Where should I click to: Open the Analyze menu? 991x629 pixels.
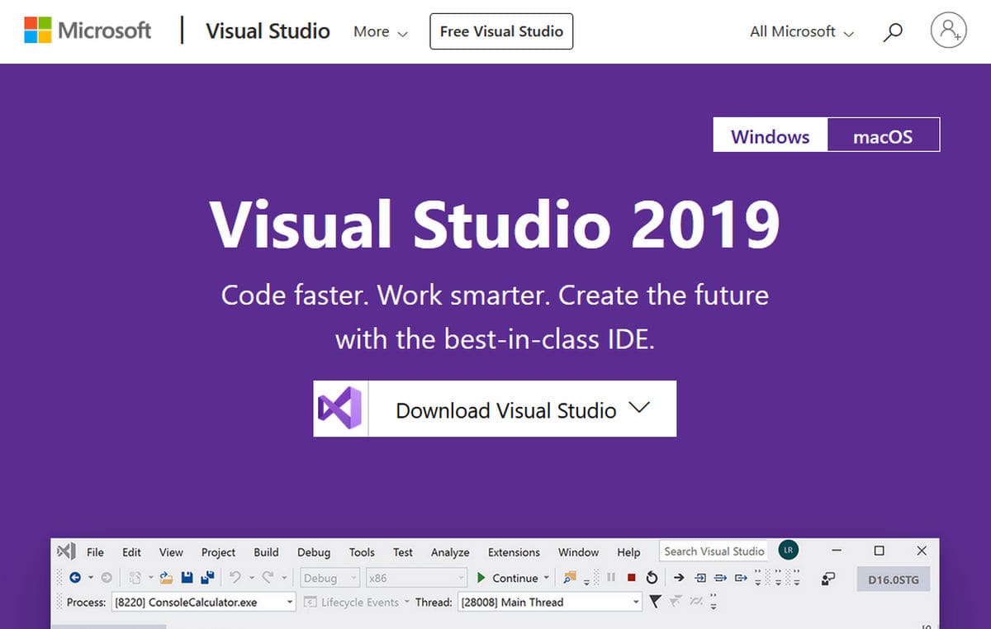coord(450,552)
